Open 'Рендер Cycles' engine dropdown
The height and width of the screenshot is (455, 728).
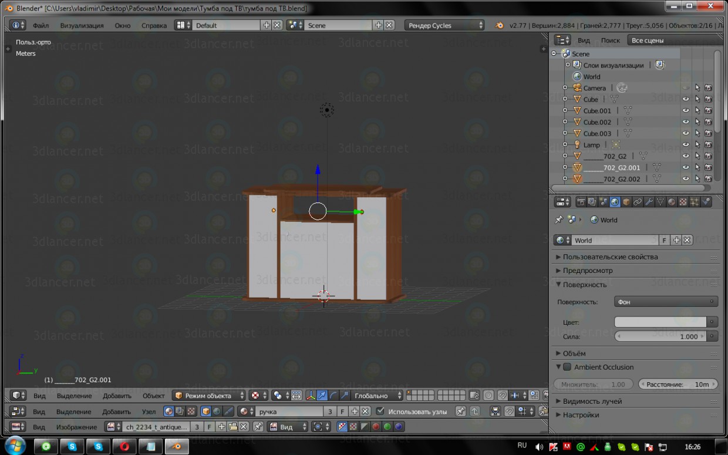pos(444,25)
